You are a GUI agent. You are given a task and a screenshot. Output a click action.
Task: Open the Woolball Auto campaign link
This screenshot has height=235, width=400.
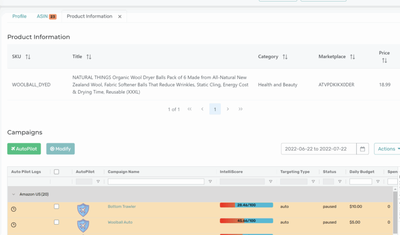120,223
